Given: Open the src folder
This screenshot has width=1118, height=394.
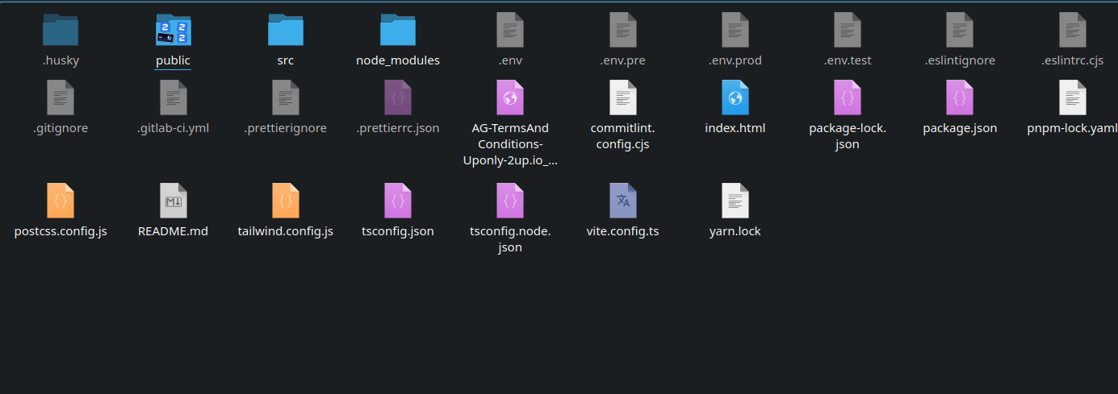Looking at the screenshot, I should [285, 31].
